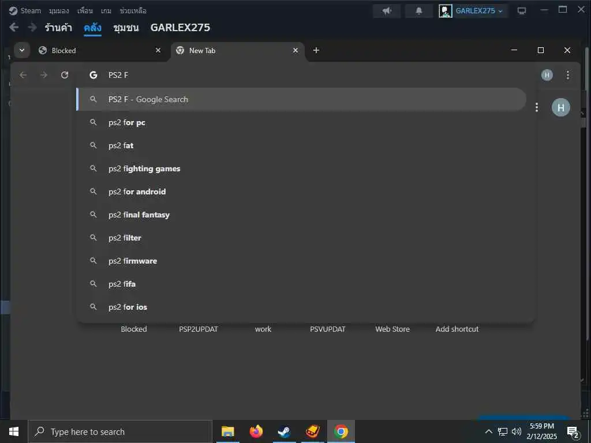Screen dimensions: 591x443
Task: Open Blocked shortcut on New Tab page
Action: [134, 329]
